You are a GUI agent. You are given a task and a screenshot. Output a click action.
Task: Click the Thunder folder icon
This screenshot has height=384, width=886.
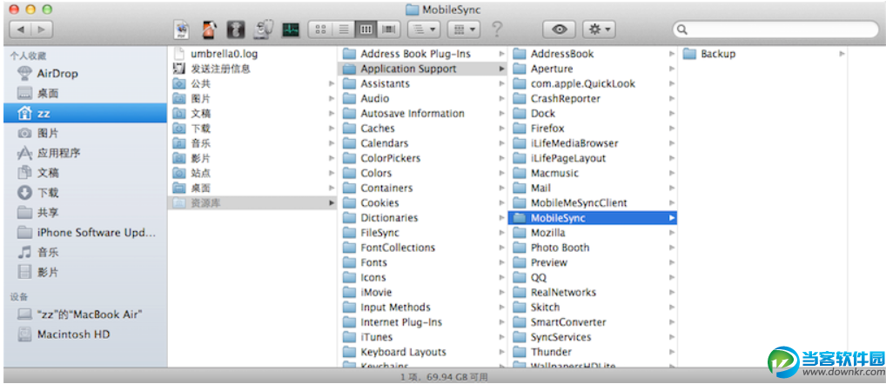pos(520,352)
